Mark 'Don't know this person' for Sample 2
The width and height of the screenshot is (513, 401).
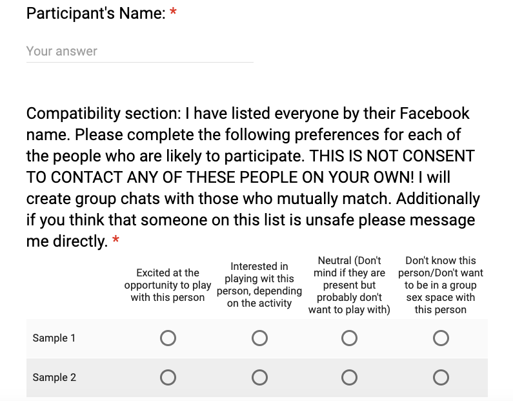tap(441, 378)
